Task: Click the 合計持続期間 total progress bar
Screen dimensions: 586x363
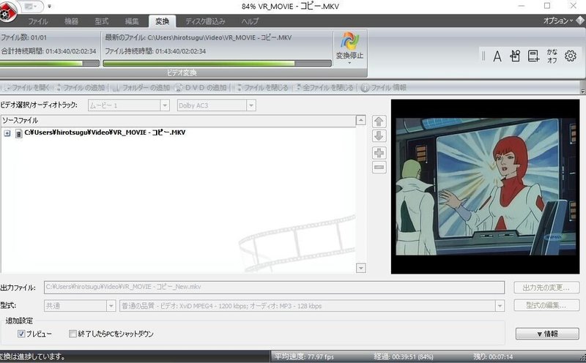Action: 50,64
